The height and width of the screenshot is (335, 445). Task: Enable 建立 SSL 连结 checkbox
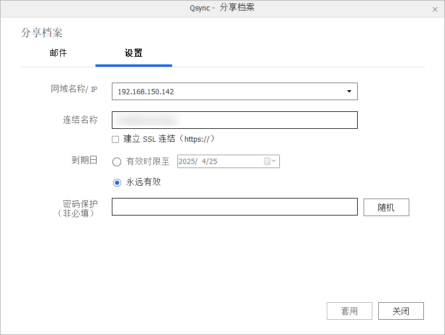115,139
